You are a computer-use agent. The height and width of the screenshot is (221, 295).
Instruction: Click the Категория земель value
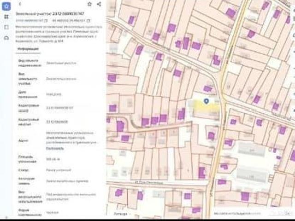67,181
